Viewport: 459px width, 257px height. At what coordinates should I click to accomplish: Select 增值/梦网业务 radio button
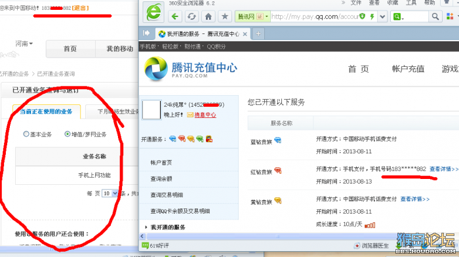pos(68,134)
